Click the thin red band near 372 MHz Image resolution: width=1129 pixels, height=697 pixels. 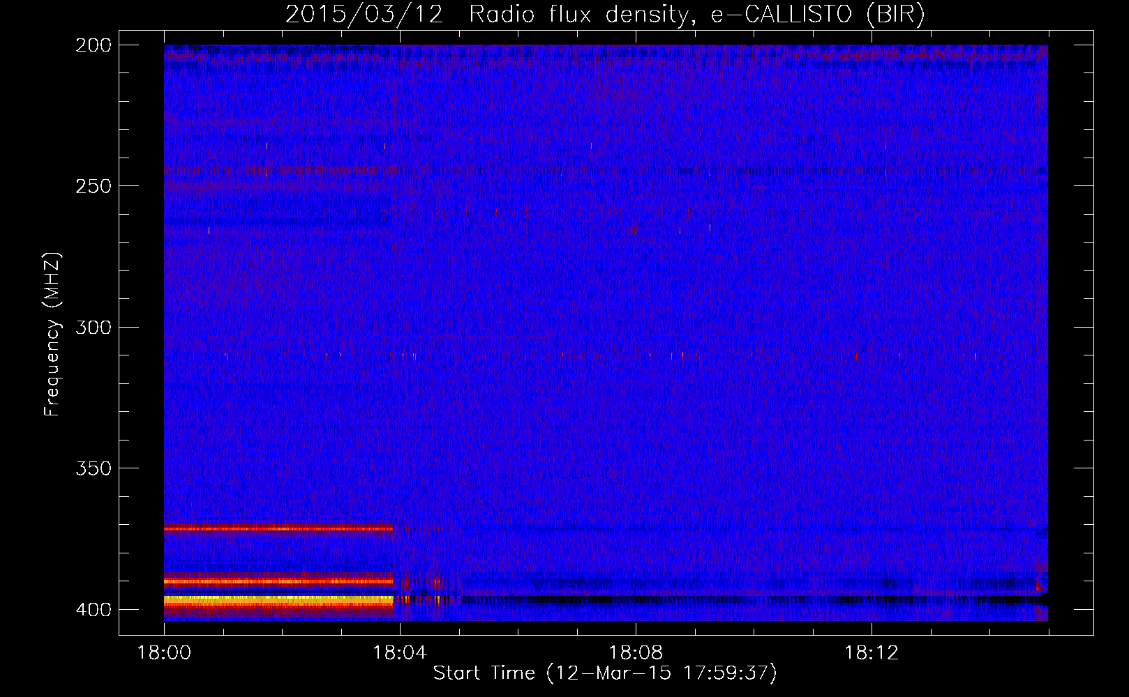(278, 529)
